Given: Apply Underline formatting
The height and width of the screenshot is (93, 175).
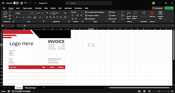Looking at the screenshot, I should [23, 17].
